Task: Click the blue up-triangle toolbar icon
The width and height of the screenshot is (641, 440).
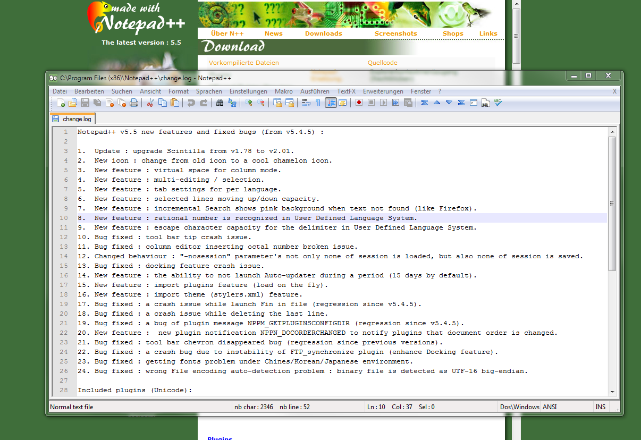Action: tap(437, 103)
